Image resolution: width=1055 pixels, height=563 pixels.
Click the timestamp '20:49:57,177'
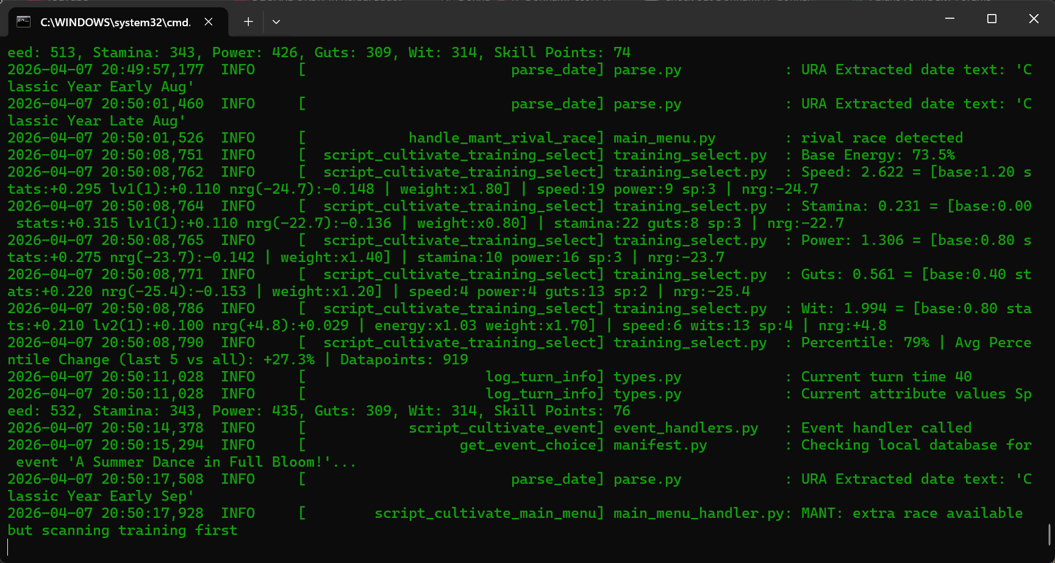click(x=152, y=69)
